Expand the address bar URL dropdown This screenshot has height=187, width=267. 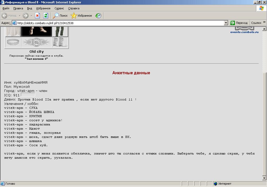point(226,23)
